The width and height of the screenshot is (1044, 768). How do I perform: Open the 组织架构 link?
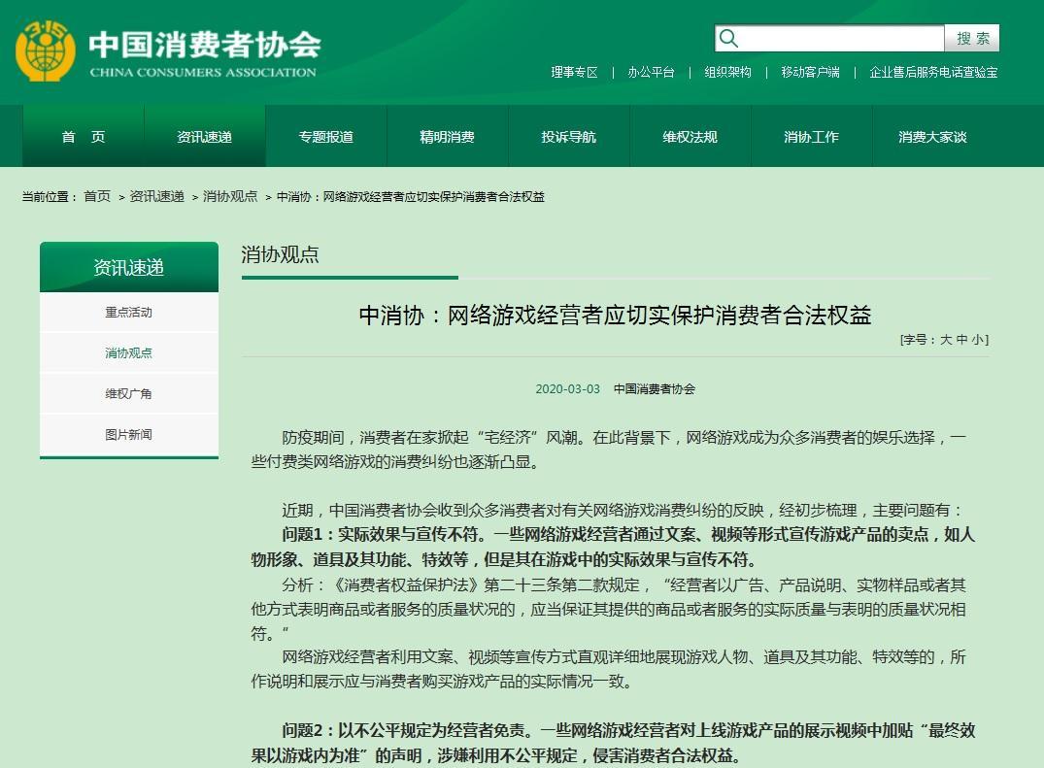[x=727, y=72]
